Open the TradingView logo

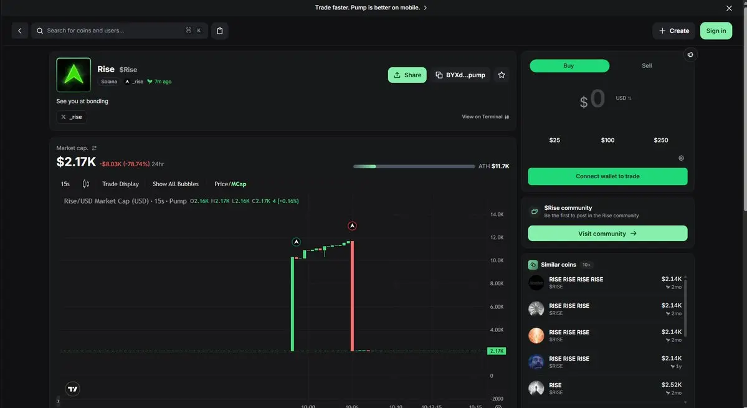click(x=72, y=389)
